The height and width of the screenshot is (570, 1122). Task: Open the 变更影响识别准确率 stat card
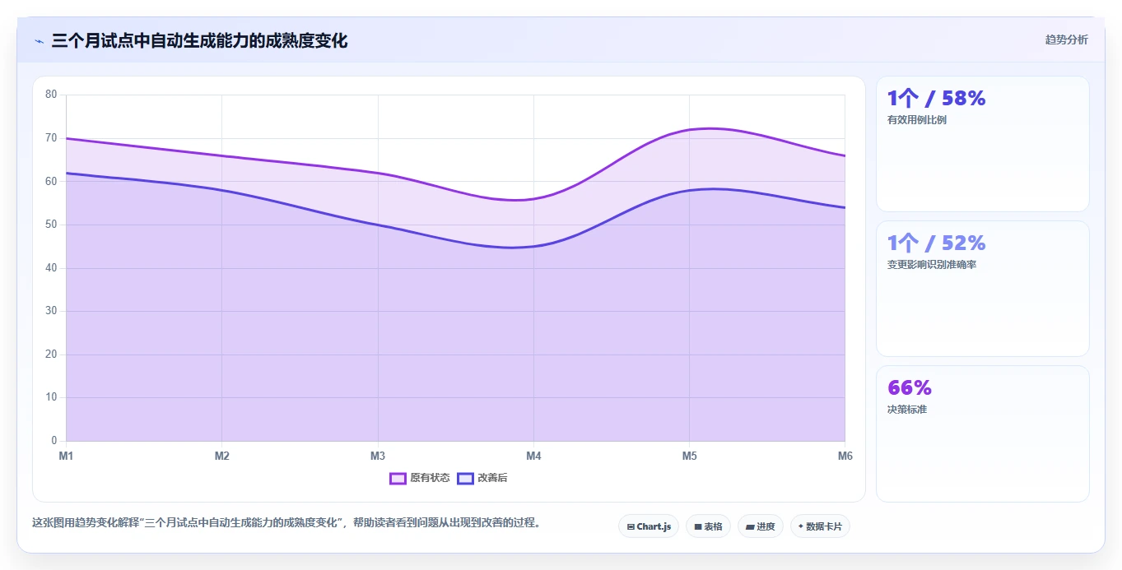tap(983, 289)
